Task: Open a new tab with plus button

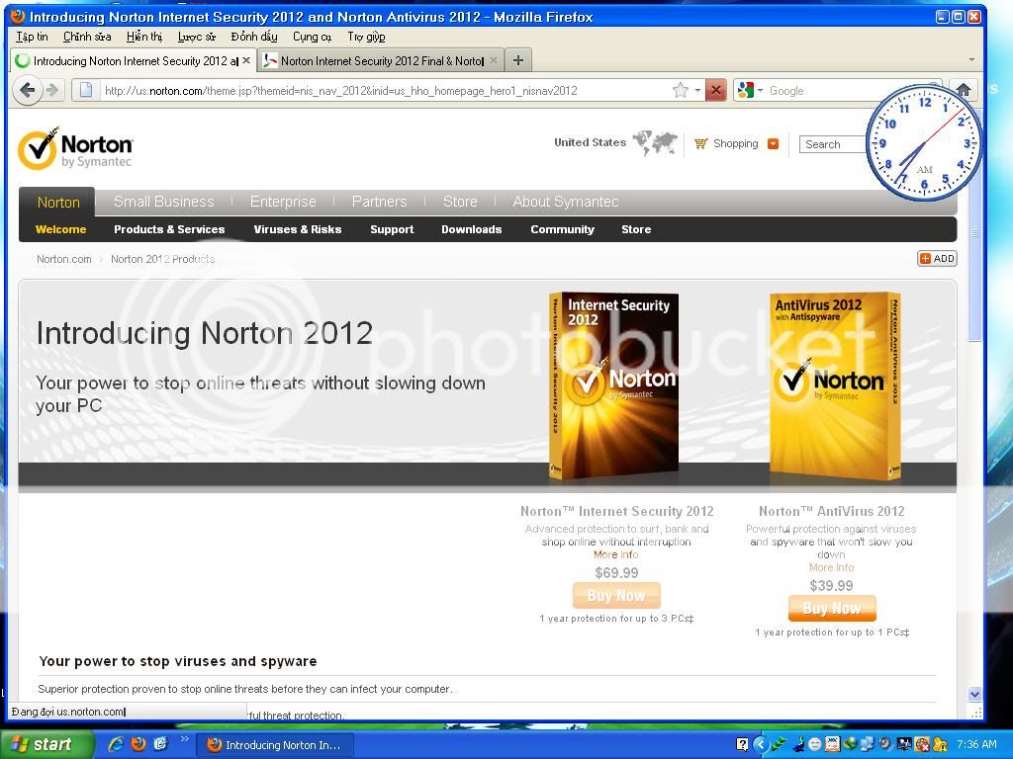Action: (517, 60)
